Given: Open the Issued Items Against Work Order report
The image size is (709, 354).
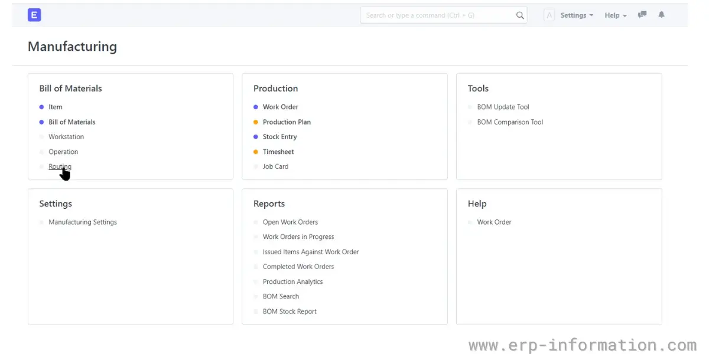Looking at the screenshot, I should (311, 252).
